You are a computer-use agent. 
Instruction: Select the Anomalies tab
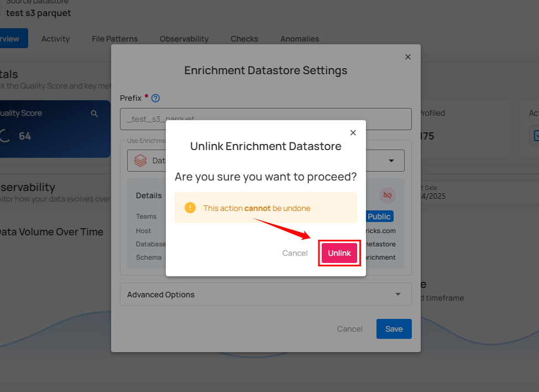299,39
